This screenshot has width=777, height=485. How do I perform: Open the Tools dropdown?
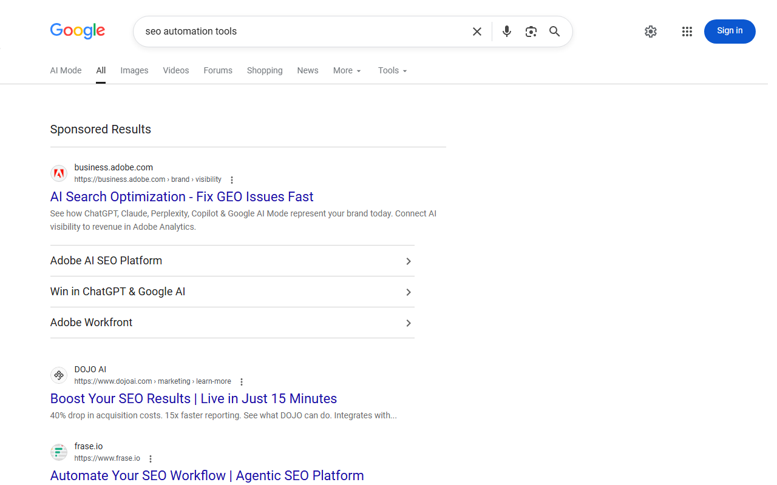(393, 70)
